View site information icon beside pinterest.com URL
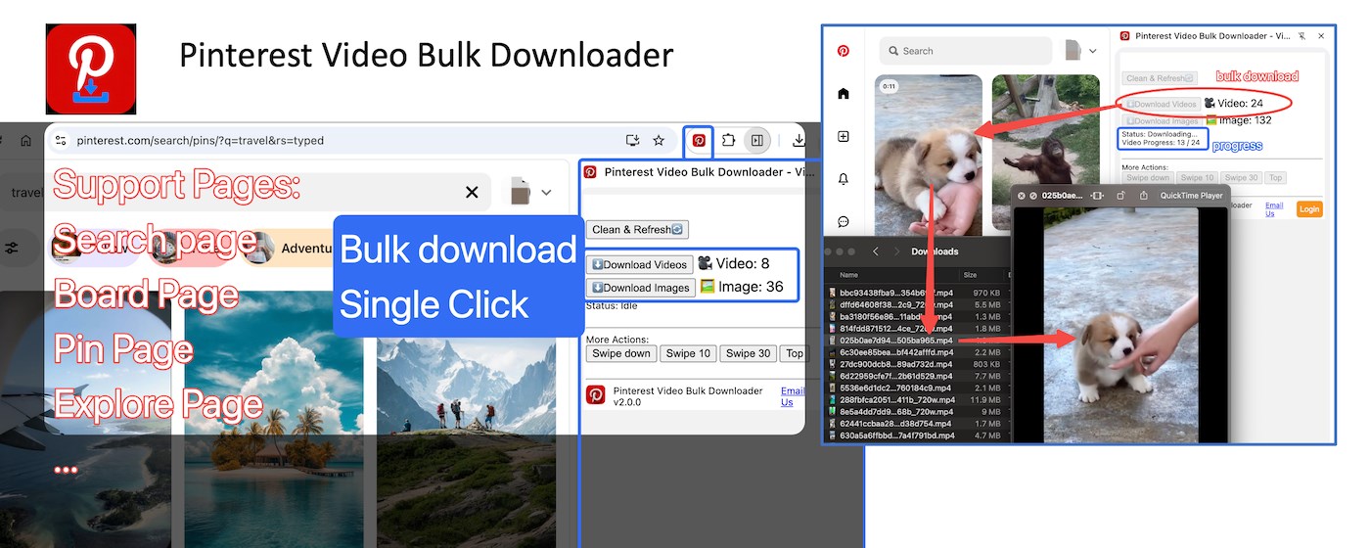 tap(61, 141)
